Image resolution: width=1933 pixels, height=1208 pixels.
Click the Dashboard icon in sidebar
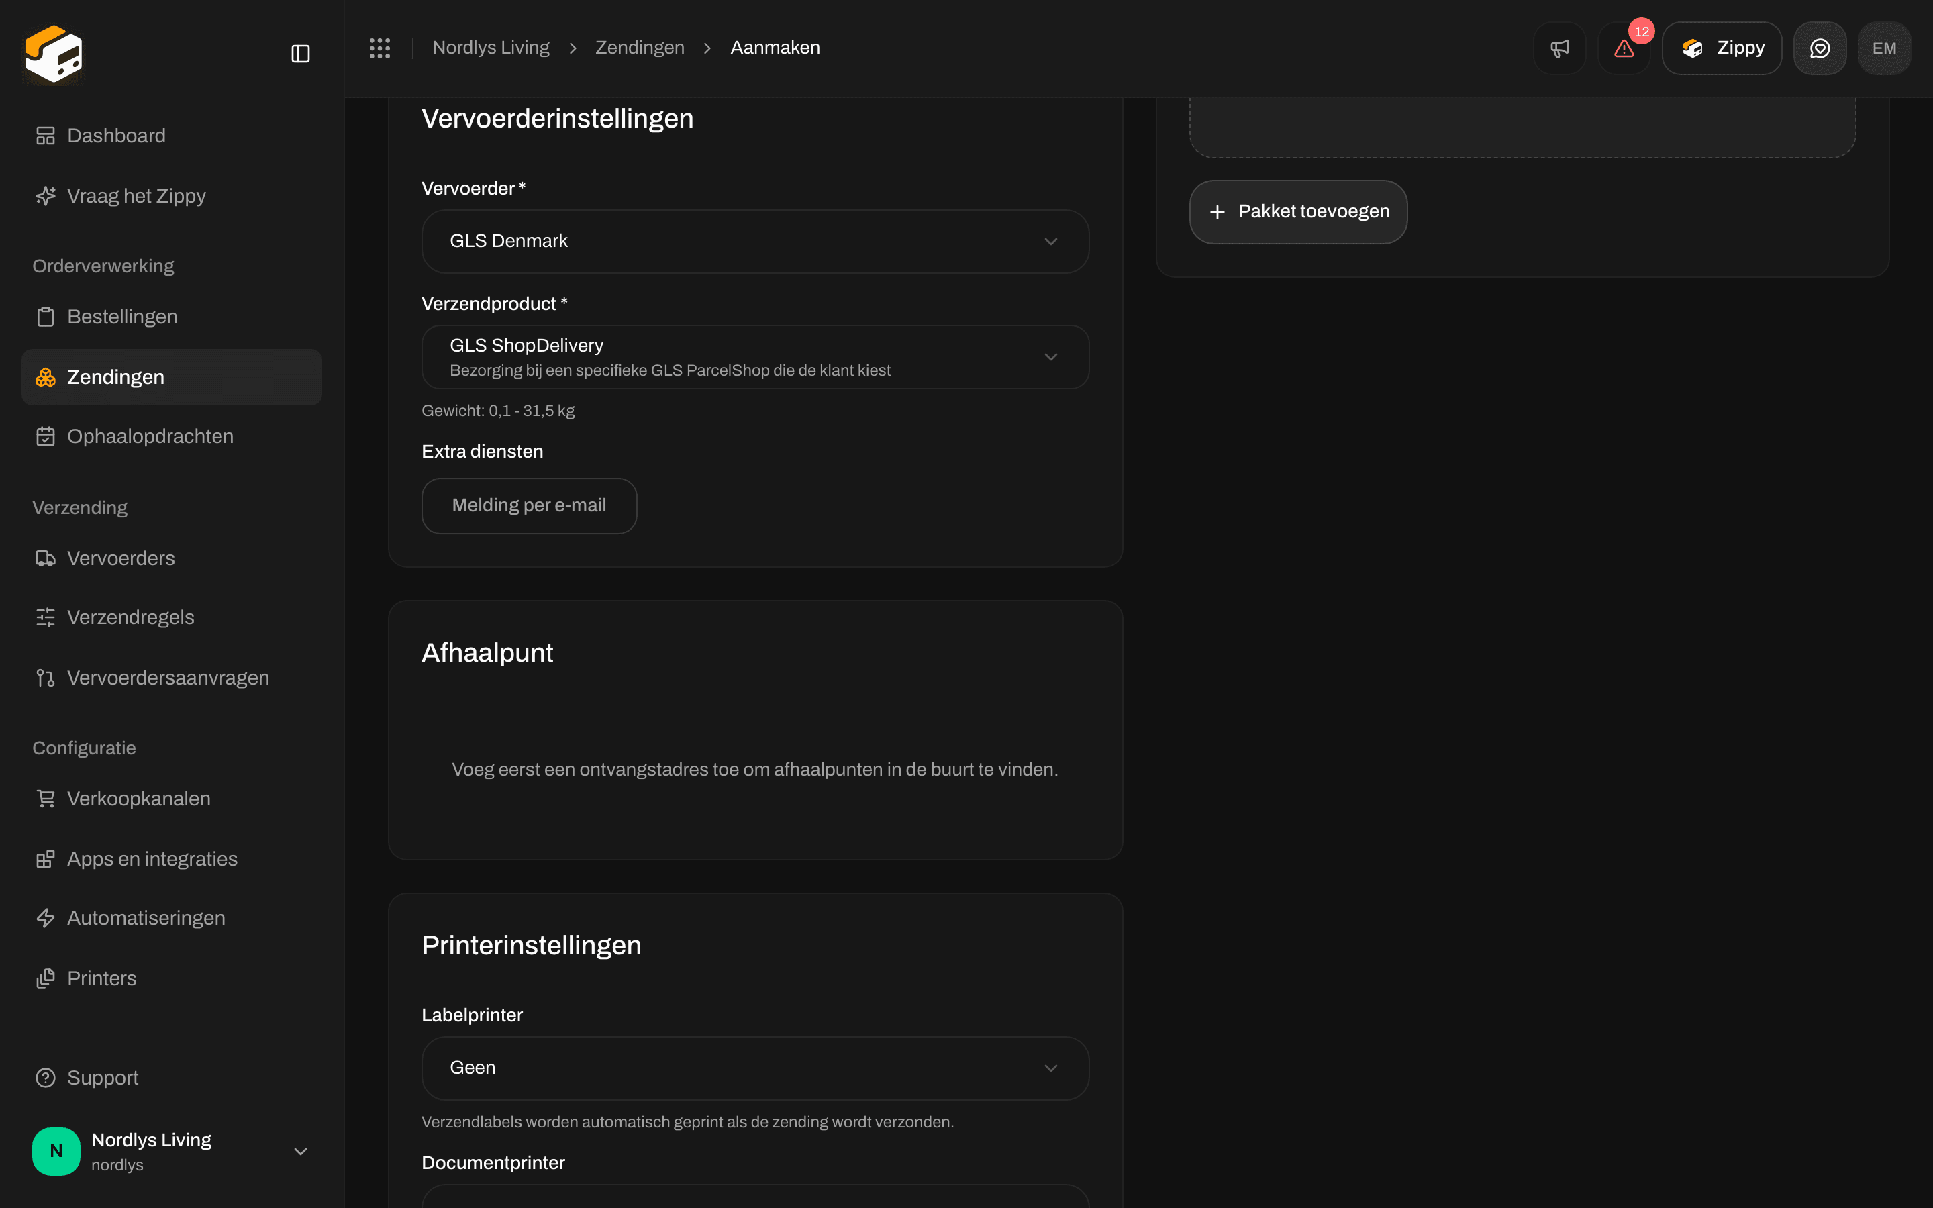[46, 136]
